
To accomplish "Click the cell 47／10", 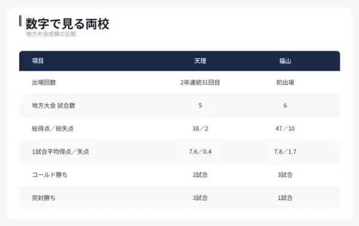I will point(285,129).
